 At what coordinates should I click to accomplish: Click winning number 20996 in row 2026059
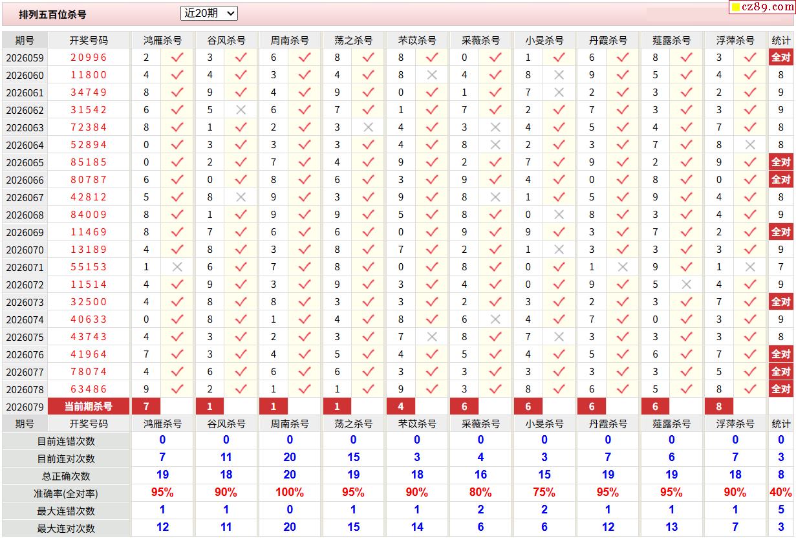coord(89,58)
